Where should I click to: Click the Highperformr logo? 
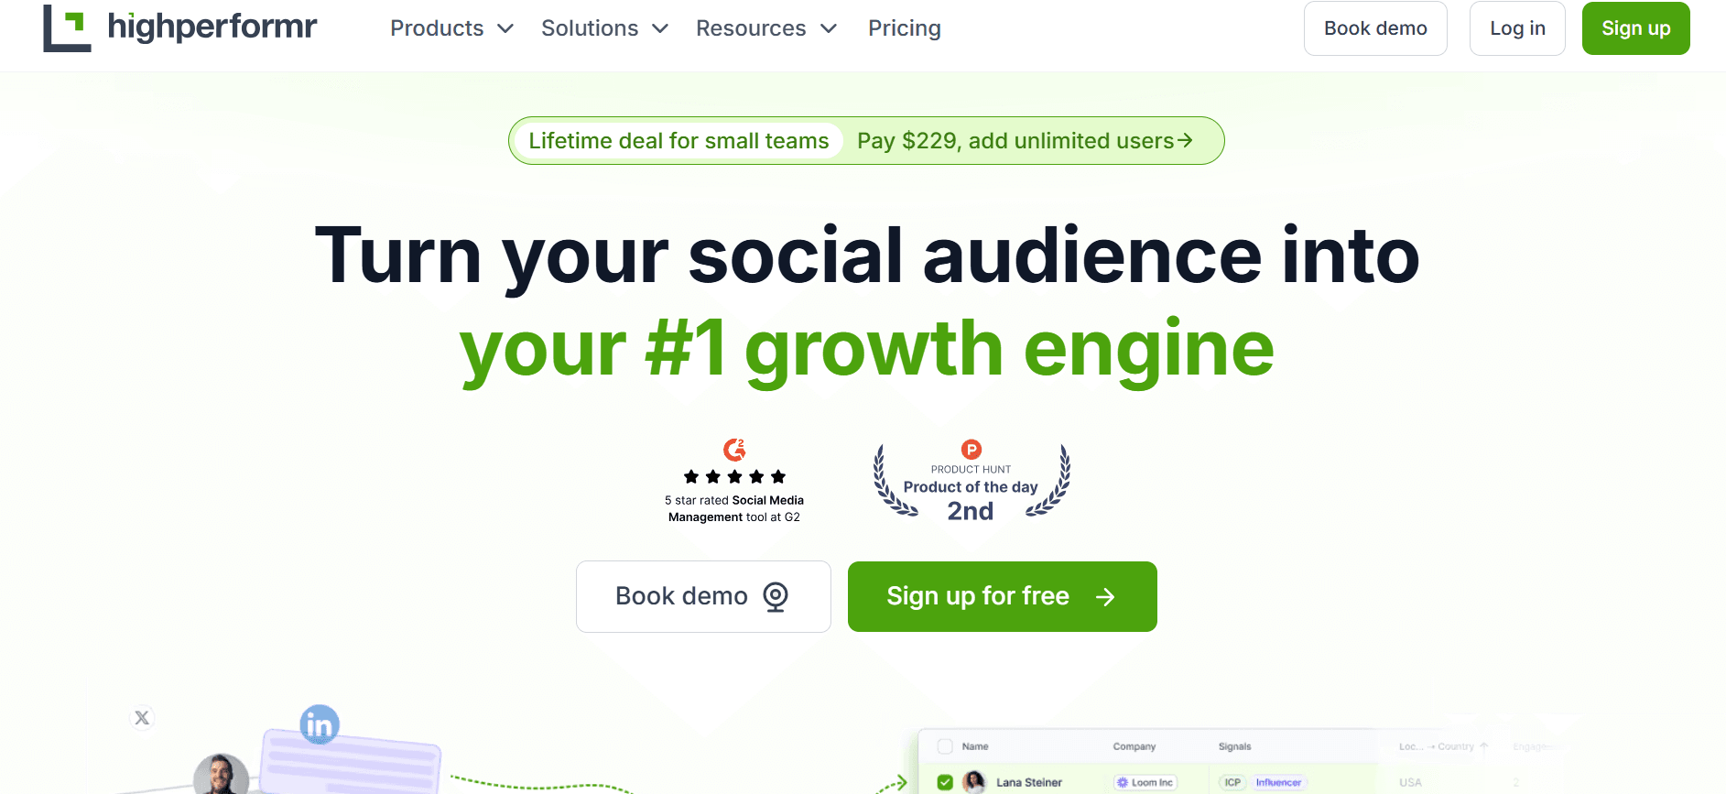179,27
